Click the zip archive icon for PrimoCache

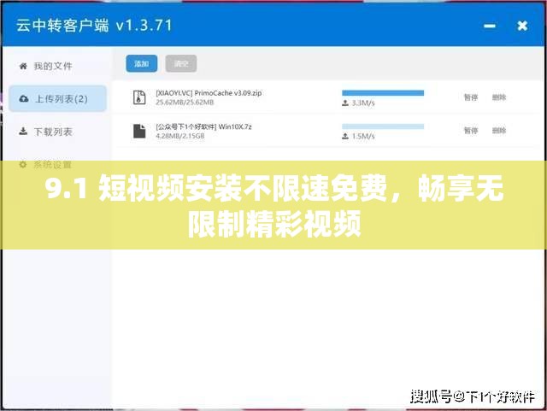[139, 97]
